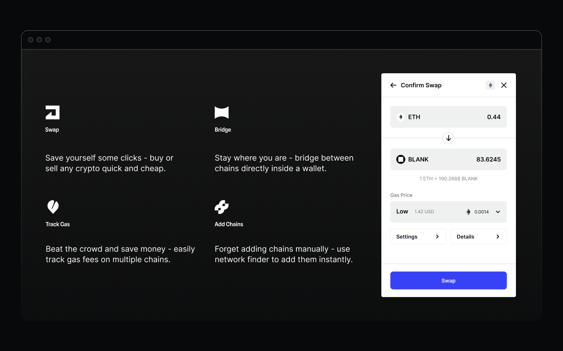Click the ETH amount field showing 0.44
The image size is (563, 351).
(x=494, y=117)
